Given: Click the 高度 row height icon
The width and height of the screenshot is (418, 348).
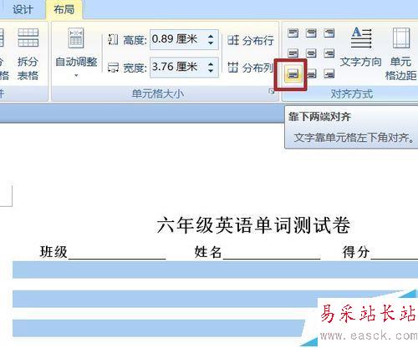Looking at the screenshot, I should click(113, 39).
